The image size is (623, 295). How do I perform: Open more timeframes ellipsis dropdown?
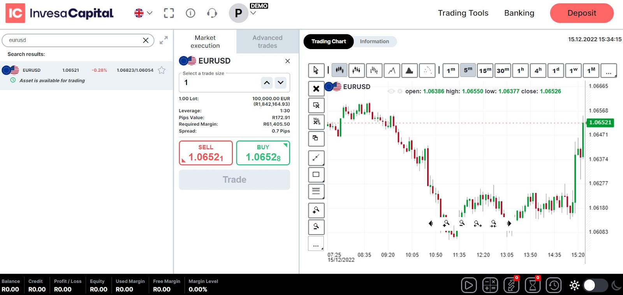(x=609, y=70)
